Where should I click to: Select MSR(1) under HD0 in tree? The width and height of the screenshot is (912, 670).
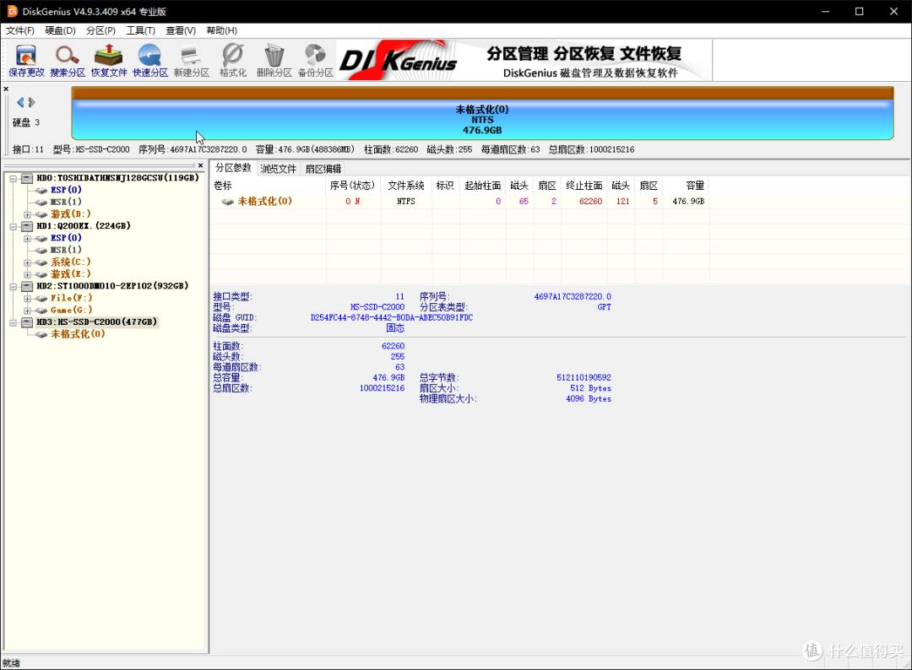point(66,202)
